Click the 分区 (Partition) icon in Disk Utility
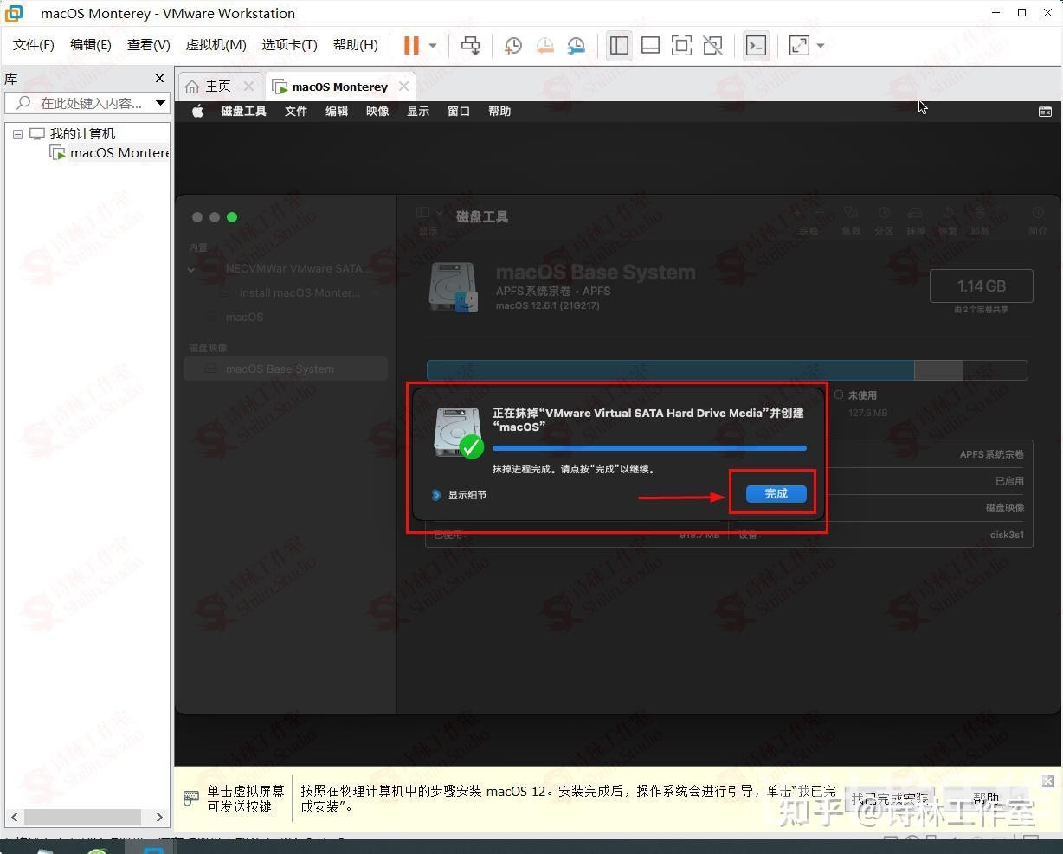The image size is (1063, 854). [884, 218]
